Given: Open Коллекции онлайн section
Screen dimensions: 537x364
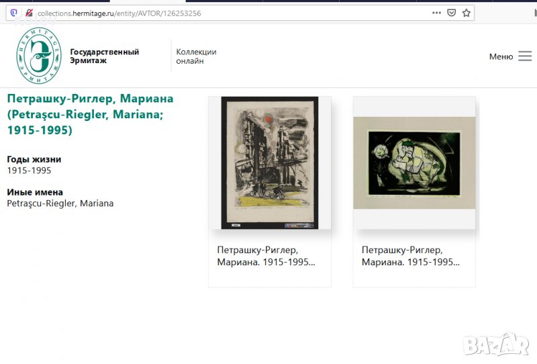Looking at the screenshot, I should [x=196, y=56].
